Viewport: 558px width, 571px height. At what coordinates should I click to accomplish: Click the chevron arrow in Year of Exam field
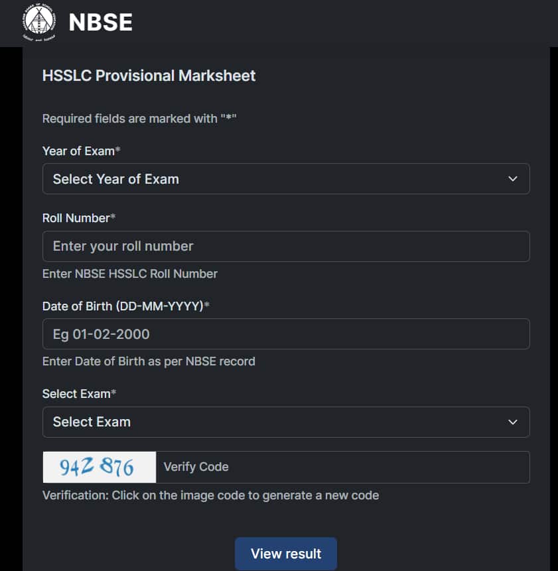pyautogui.click(x=512, y=179)
